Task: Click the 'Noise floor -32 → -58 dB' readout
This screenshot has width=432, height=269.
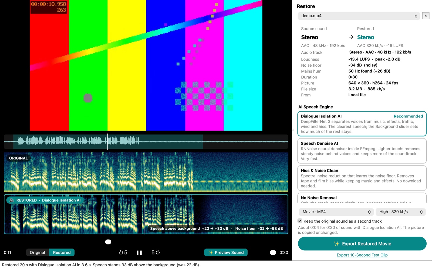Action: [x=259, y=229]
